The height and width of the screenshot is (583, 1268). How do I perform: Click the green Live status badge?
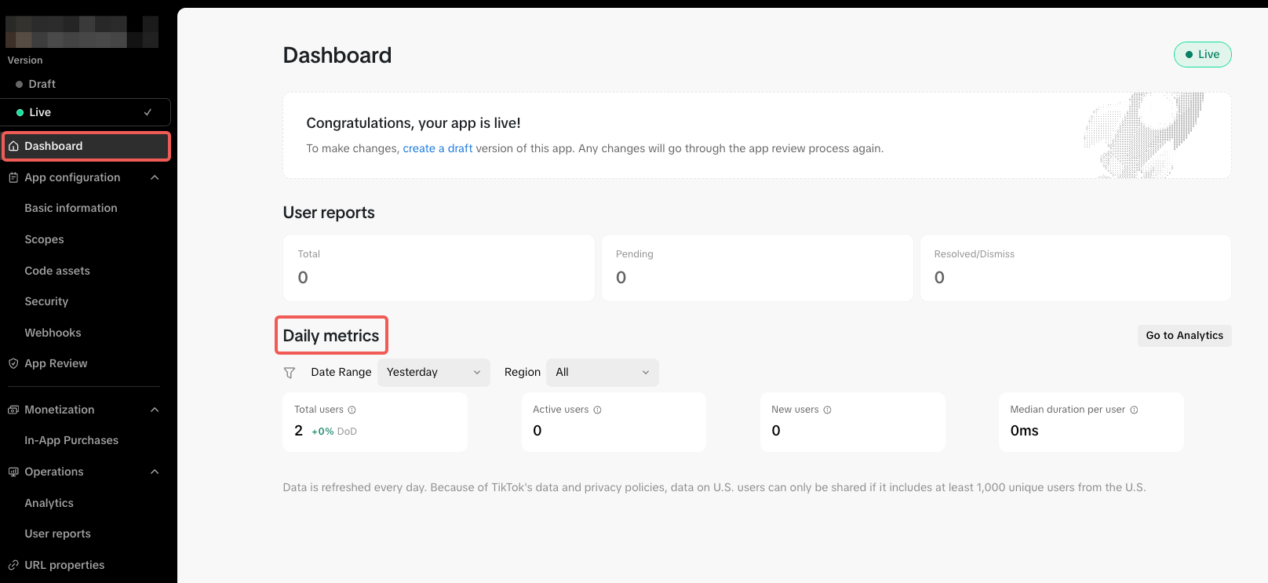tap(1202, 54)
